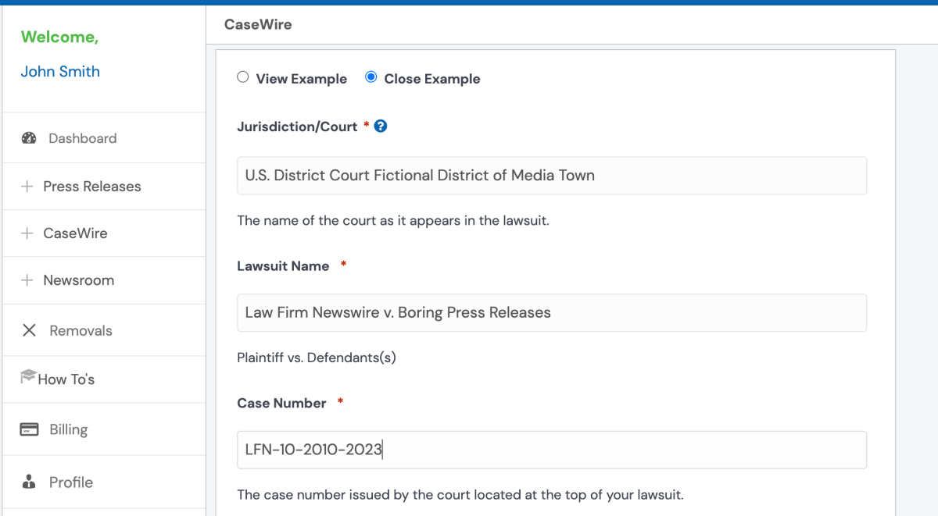Click the person icon next to Profile
The width and height of the screenshot is (938, 516).
click(29, 482)
